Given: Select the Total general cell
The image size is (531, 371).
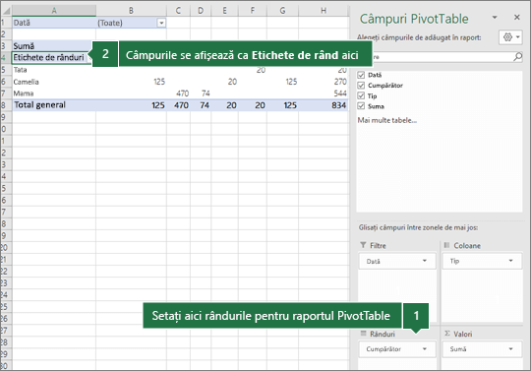Looking at the screenshot, I should point(54,105).
